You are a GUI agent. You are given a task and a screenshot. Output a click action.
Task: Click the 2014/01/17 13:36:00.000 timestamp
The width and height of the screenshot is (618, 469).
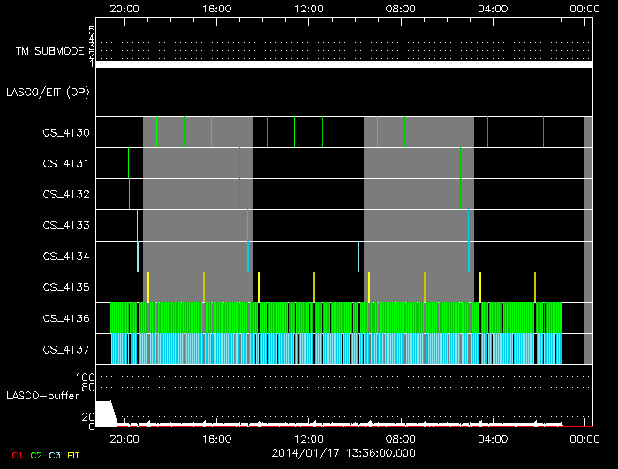(342, 453)
